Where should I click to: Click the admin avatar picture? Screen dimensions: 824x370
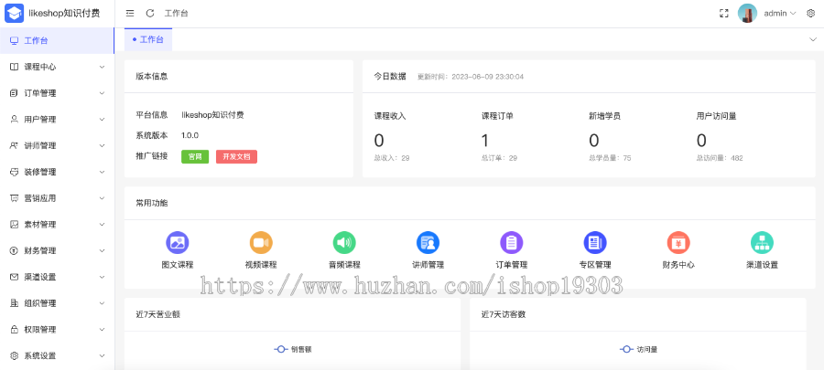pyautogui.click(x=747, y=13)
